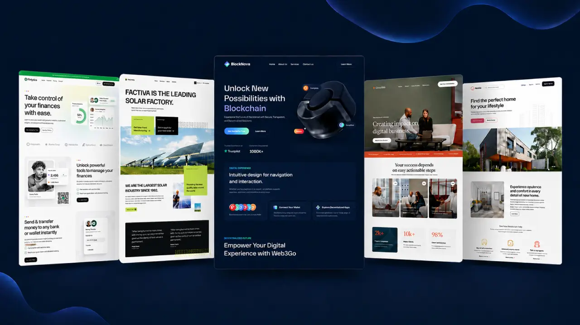Click the 2k+ projects completed card
Screen dimensions: 580x325
[x=385, y=239]
